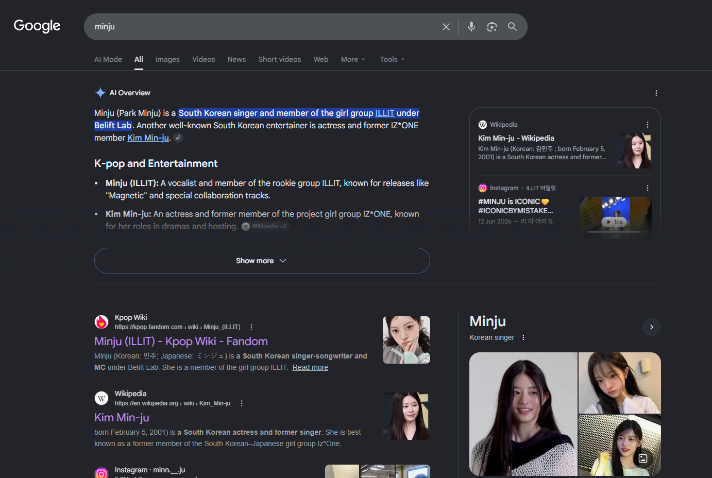Screen dimensions: 712x478
Task: Click Read more in the Fandom snippet
Action: point(310,367)
